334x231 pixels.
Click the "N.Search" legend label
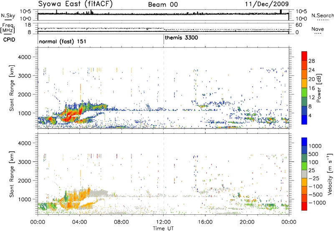322,15
